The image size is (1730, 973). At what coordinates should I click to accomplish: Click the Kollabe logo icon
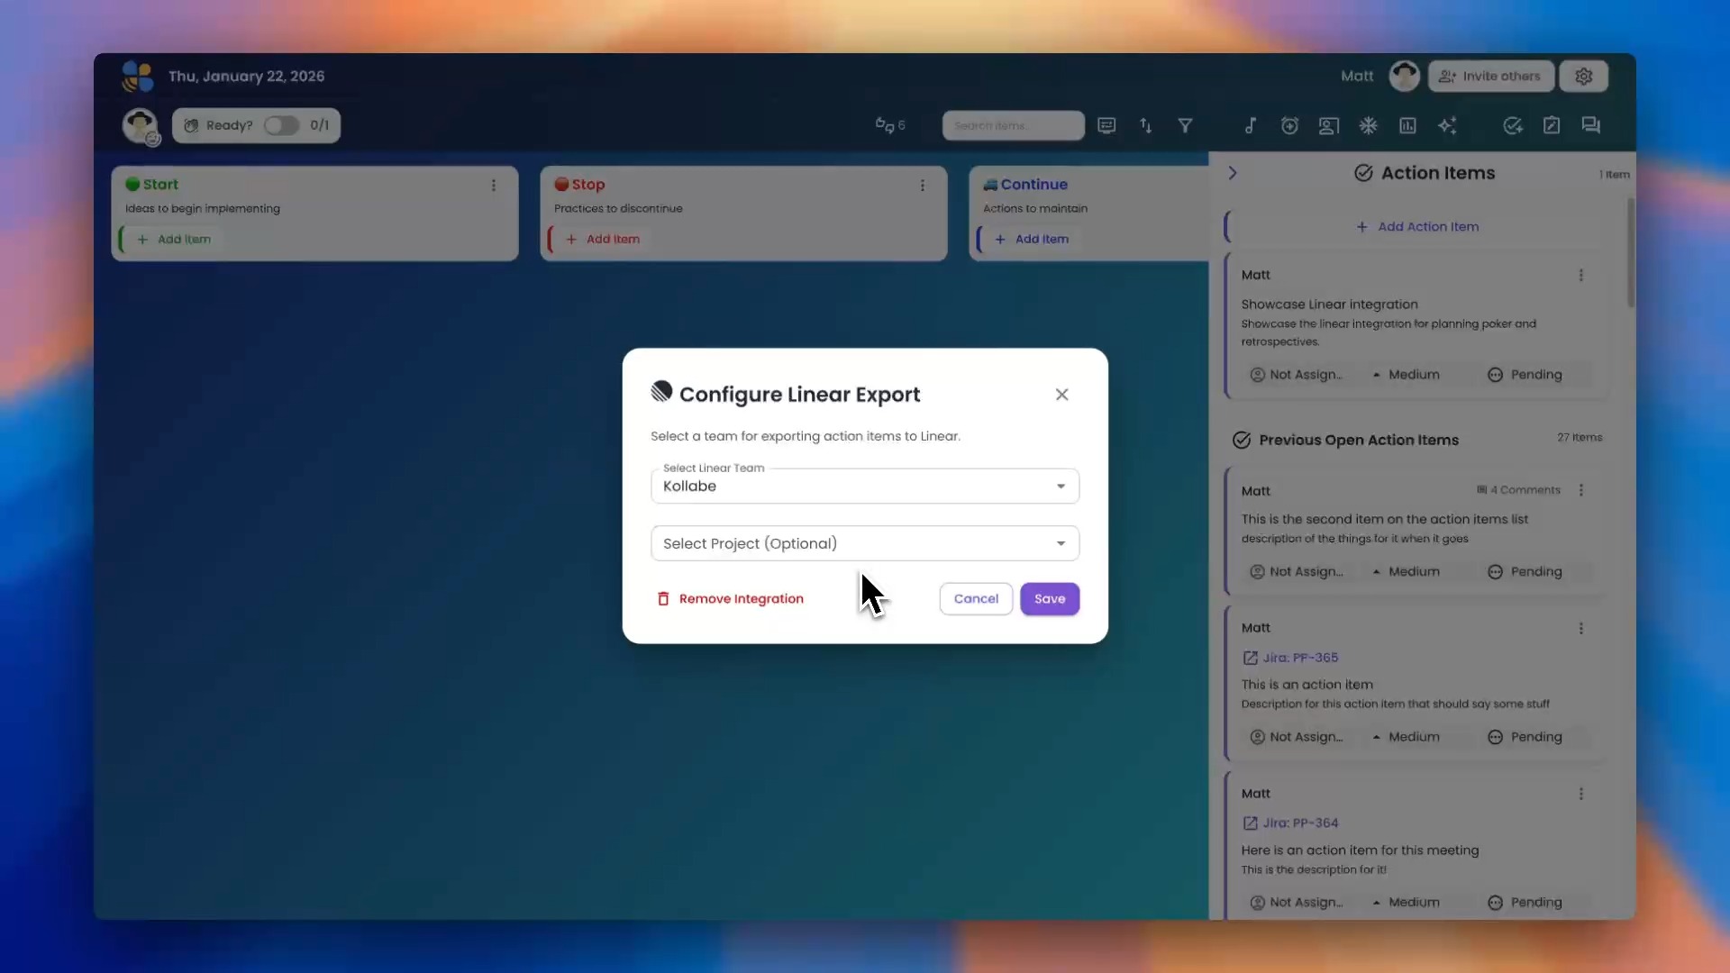(x=138, y=77)
